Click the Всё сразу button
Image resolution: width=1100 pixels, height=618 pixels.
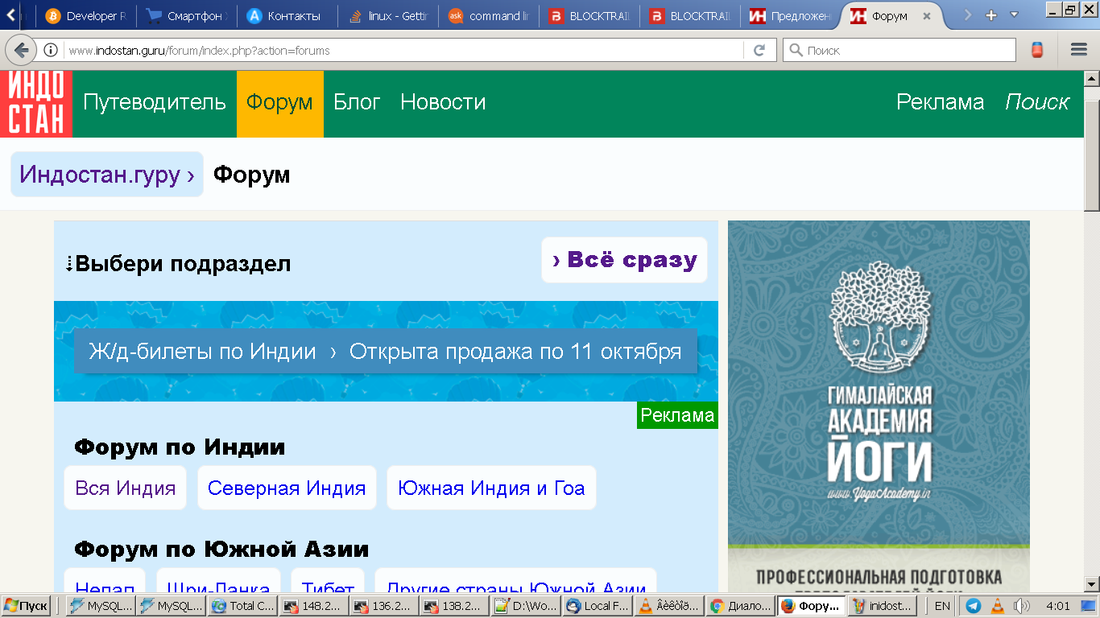pyautogui.click(x=624, y=260)
